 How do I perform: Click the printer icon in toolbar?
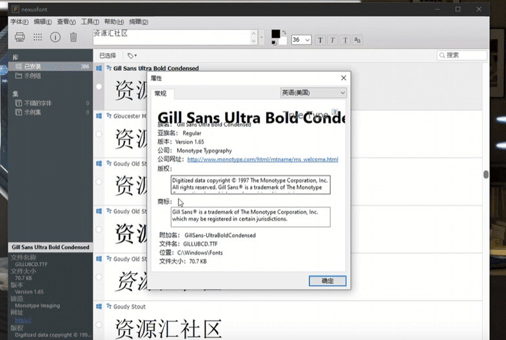pyautogui.click(x=19, y=37)
